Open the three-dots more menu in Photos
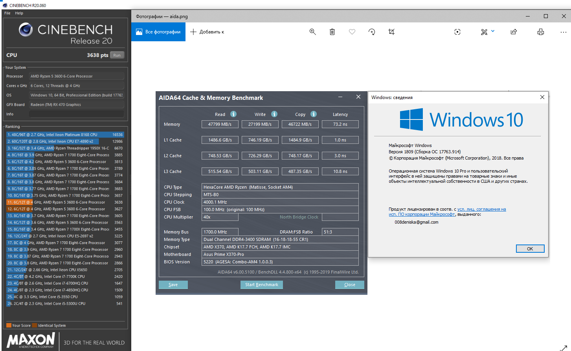 (x=564, y=32)
